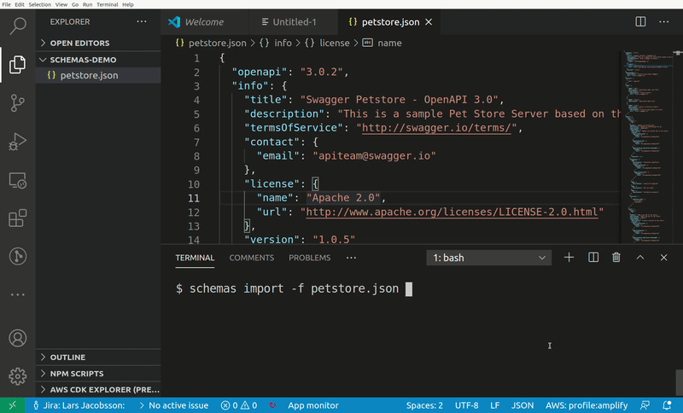Open the Terminal menu
683x413 pixels.
[108, 4]
